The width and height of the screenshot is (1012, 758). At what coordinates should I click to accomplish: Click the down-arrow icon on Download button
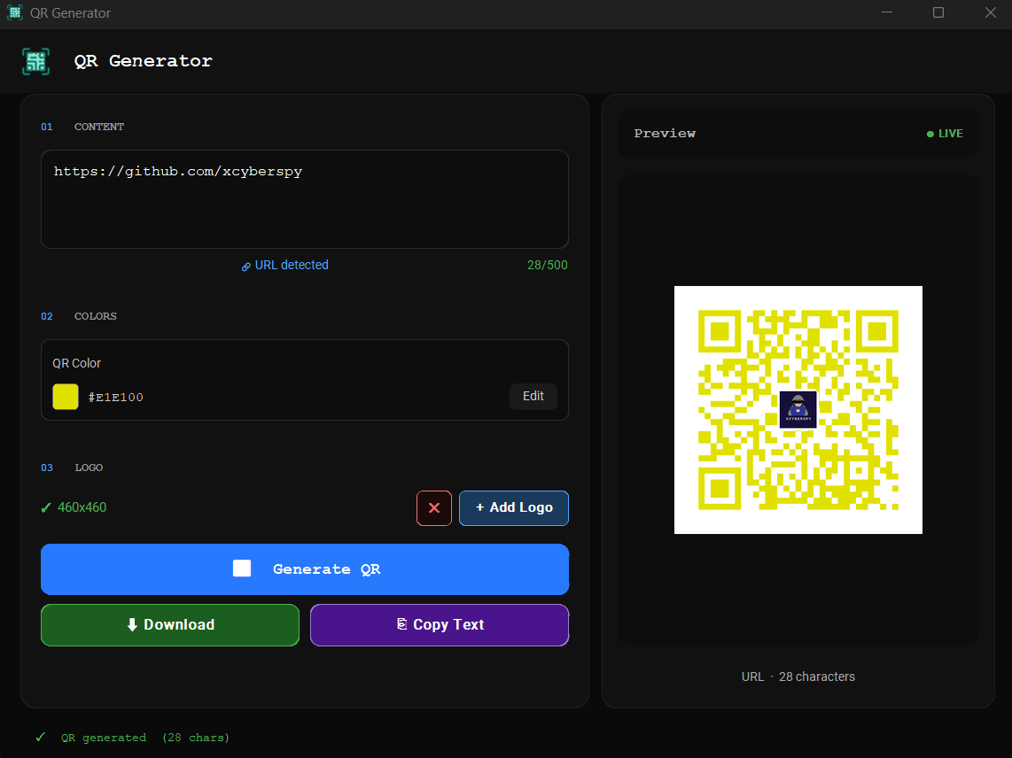(132, 624)
